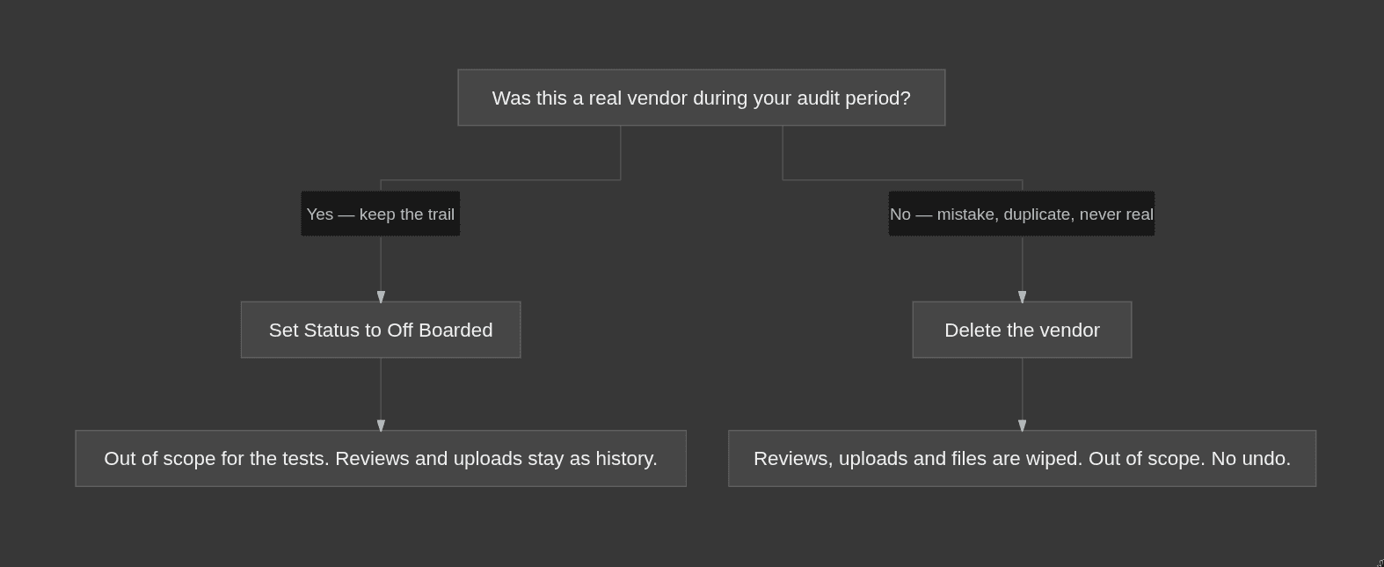The image size is (1384, 567).
Task: Click empty canvas between the two middle nodes
Action: (717, 330)
